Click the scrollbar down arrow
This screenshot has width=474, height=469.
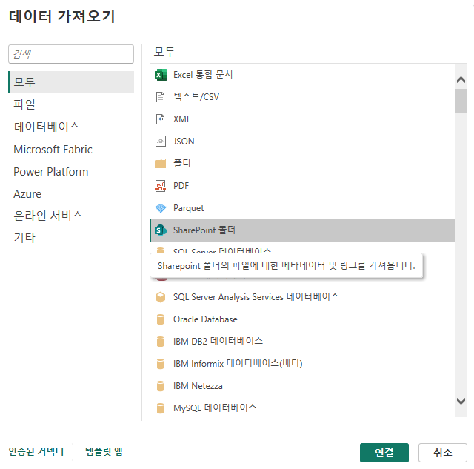[x=461, y=402]
